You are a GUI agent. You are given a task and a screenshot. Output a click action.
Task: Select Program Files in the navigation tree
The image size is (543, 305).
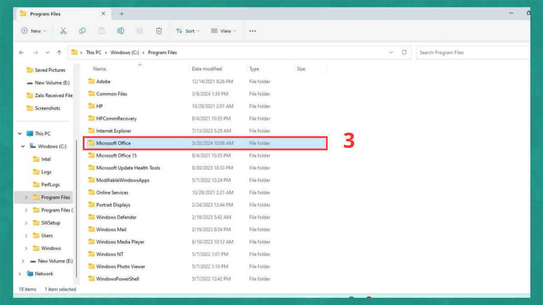pyautogui.click(x=56, y=197)
